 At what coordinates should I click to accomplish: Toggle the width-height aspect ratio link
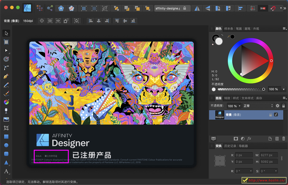click(282, 158)
